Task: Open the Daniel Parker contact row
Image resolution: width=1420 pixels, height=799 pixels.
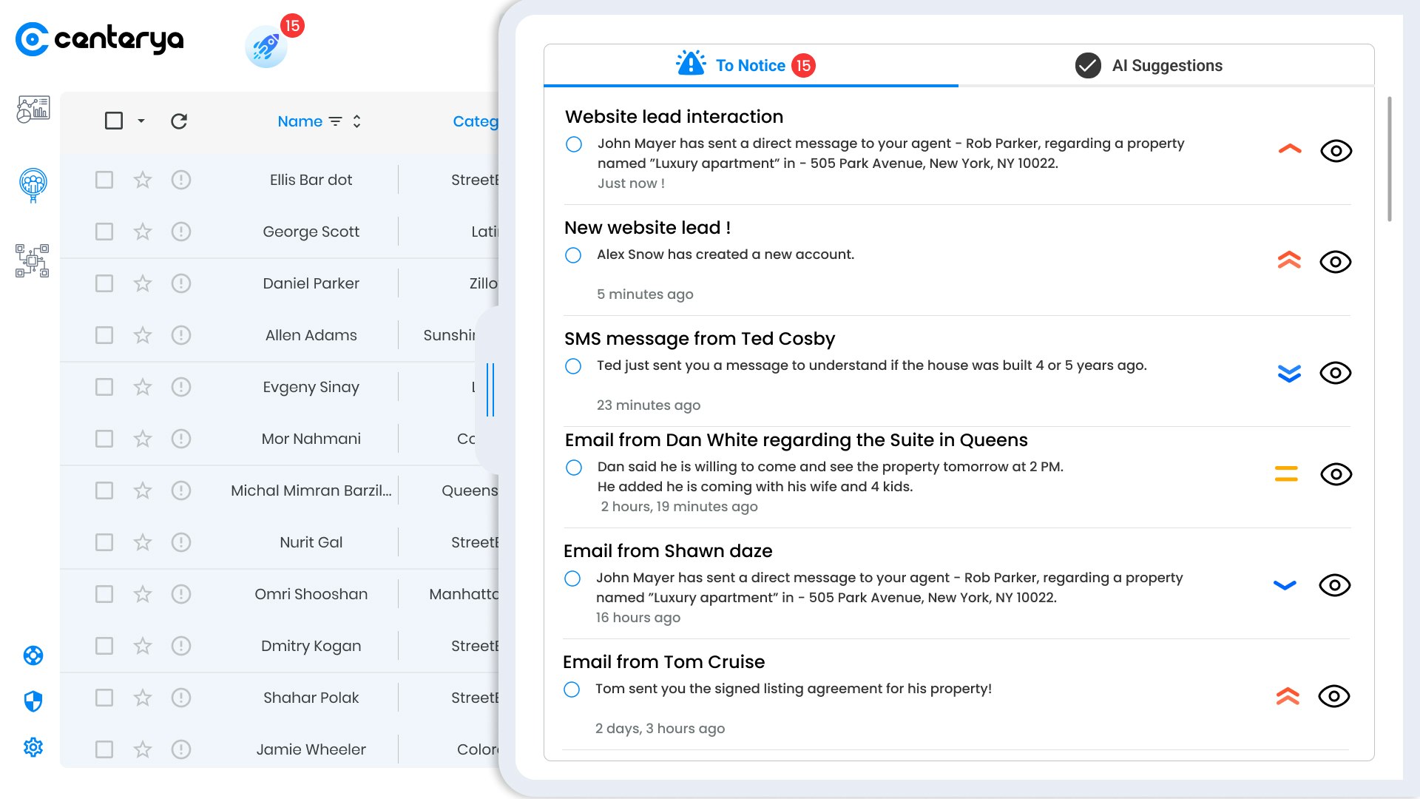Action: pyautogui.click(x=311, y=283)
